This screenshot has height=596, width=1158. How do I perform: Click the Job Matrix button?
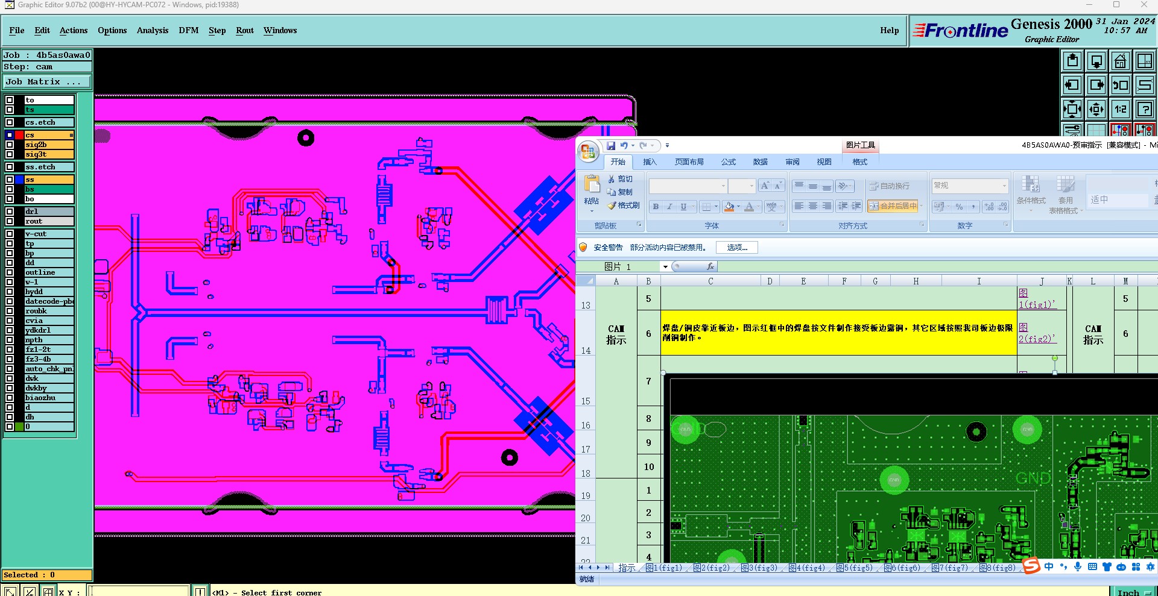(x=47, y=82)
